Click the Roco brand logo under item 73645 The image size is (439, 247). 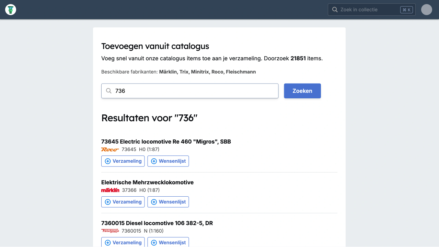110,149
